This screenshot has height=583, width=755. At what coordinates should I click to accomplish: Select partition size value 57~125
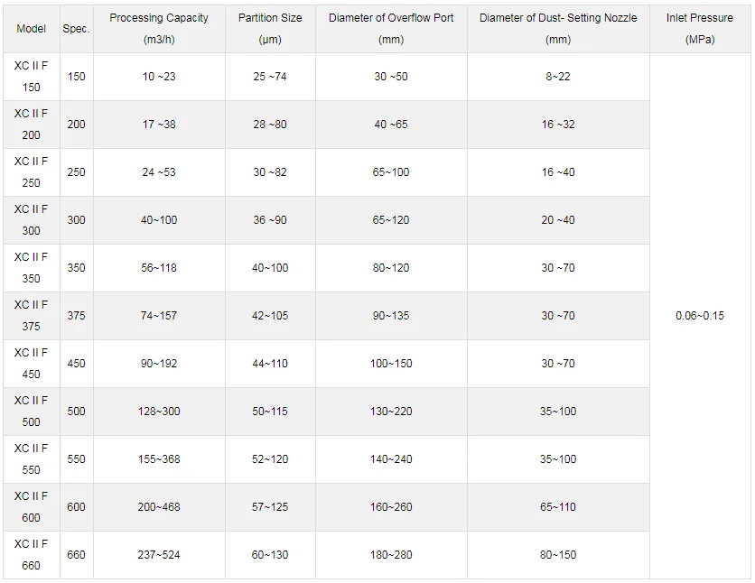pos(270,507)
